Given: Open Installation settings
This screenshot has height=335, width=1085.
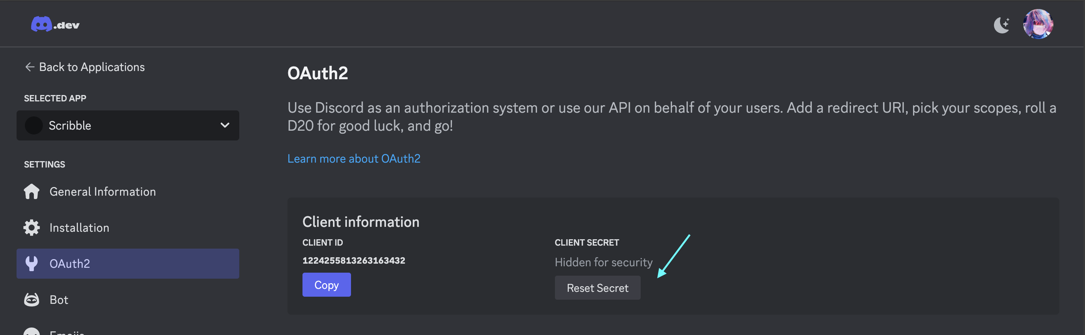Looking at the screenshot, I should [128, 228].
